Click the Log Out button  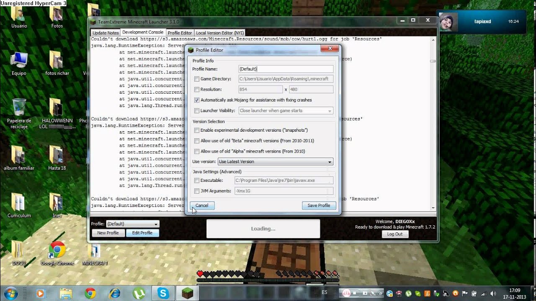coord(394,234)
